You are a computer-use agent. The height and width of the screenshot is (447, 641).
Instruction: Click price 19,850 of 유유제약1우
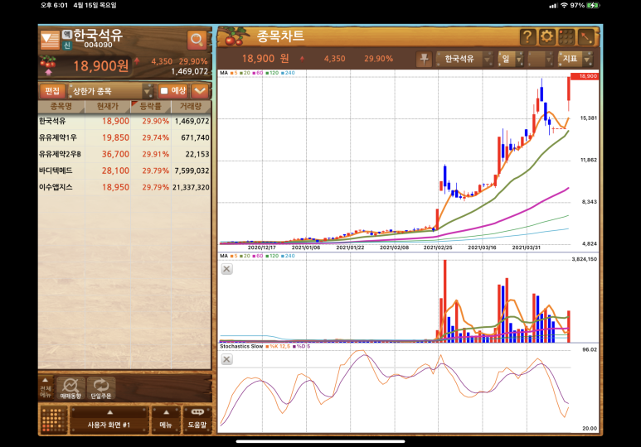[x=115, y=137]
